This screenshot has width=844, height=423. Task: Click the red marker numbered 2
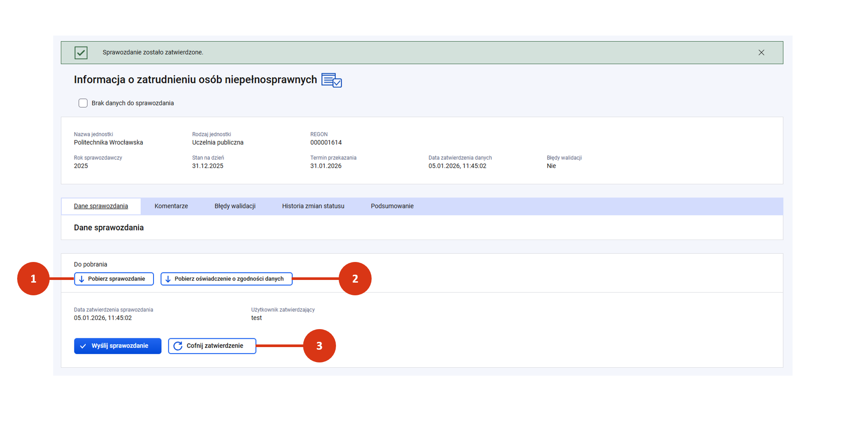355,279
